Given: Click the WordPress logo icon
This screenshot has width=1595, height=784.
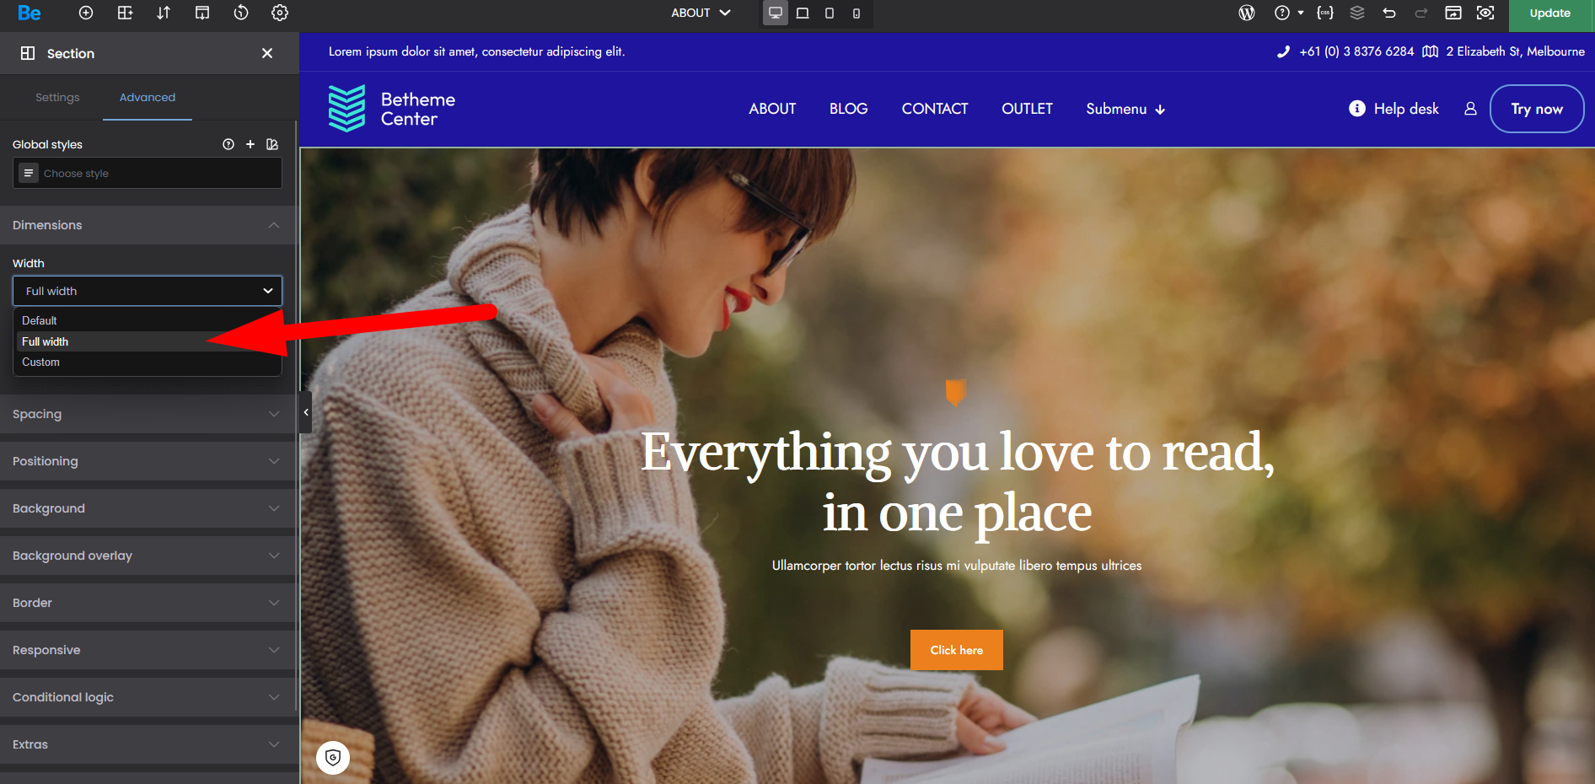Looking at the screenshot, I should 1247,13.
